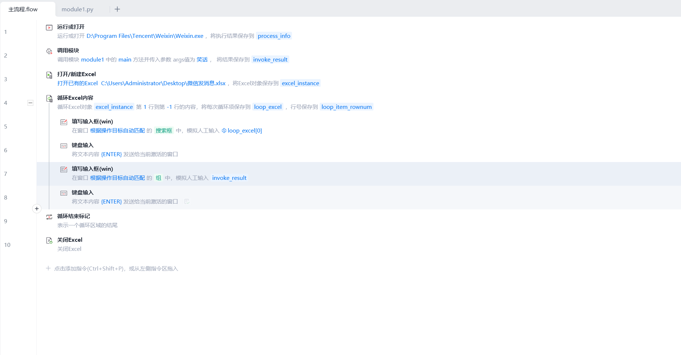Viewport: 681px width, 355px height.
Task: Click invoke_result in line 7
Action: [x=229, y=178]
